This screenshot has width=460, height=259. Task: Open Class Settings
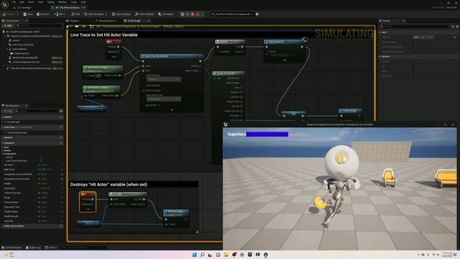pyautogui.click(x=121, y=14)
